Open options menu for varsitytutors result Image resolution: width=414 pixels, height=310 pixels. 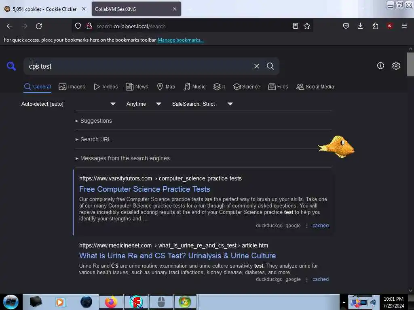pos(306,226)
